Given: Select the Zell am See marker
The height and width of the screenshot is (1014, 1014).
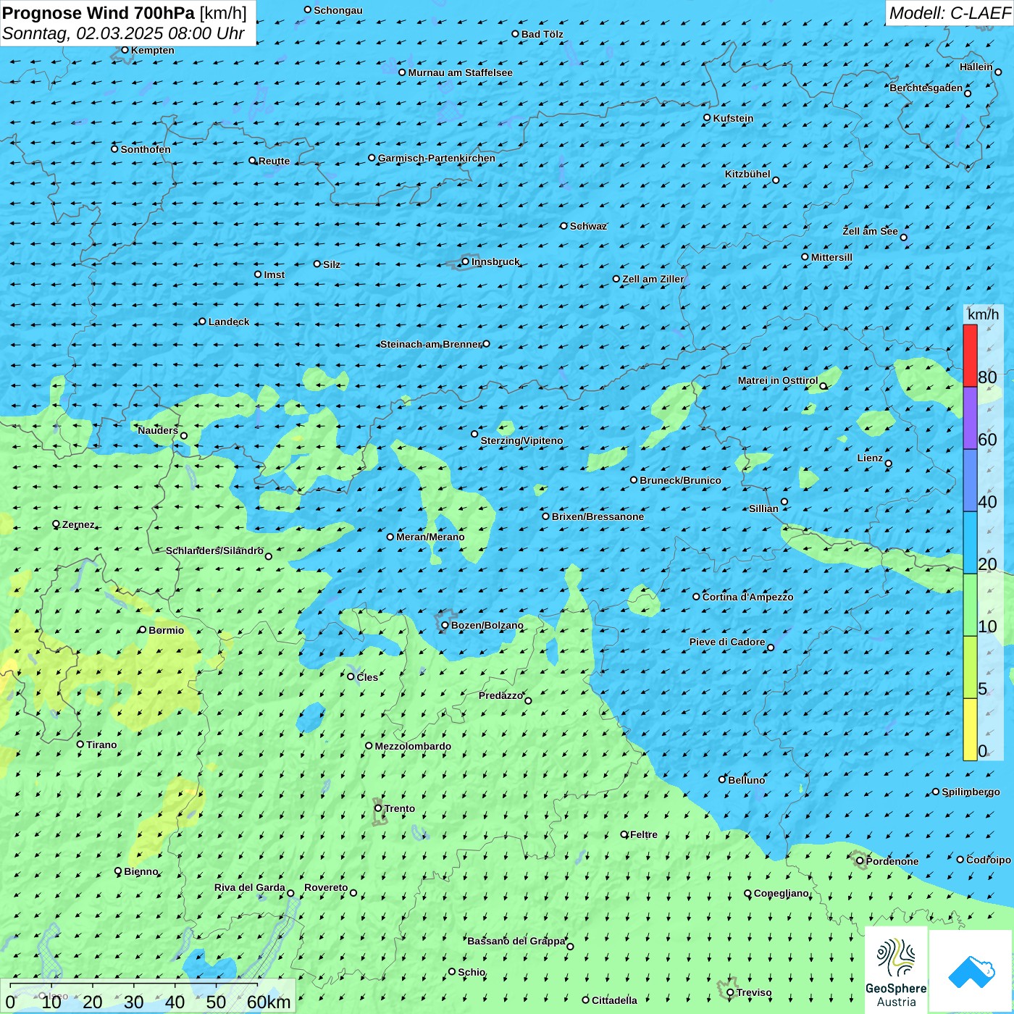Looking at the screenshot, I should 903,237.
